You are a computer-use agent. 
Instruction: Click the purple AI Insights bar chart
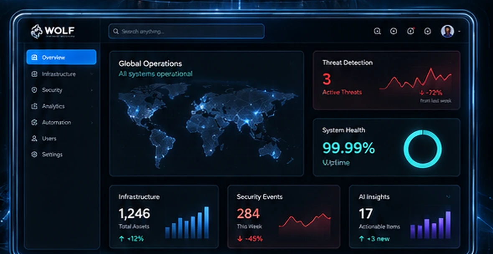430,225
